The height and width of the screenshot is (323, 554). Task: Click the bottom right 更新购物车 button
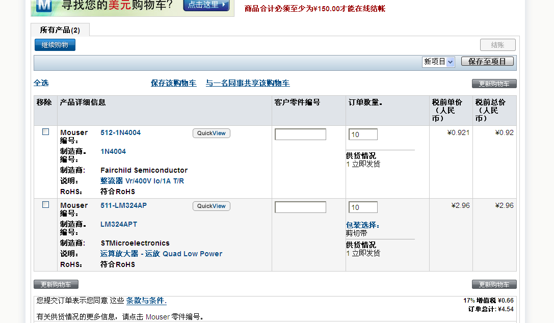[x=494, y=284]
